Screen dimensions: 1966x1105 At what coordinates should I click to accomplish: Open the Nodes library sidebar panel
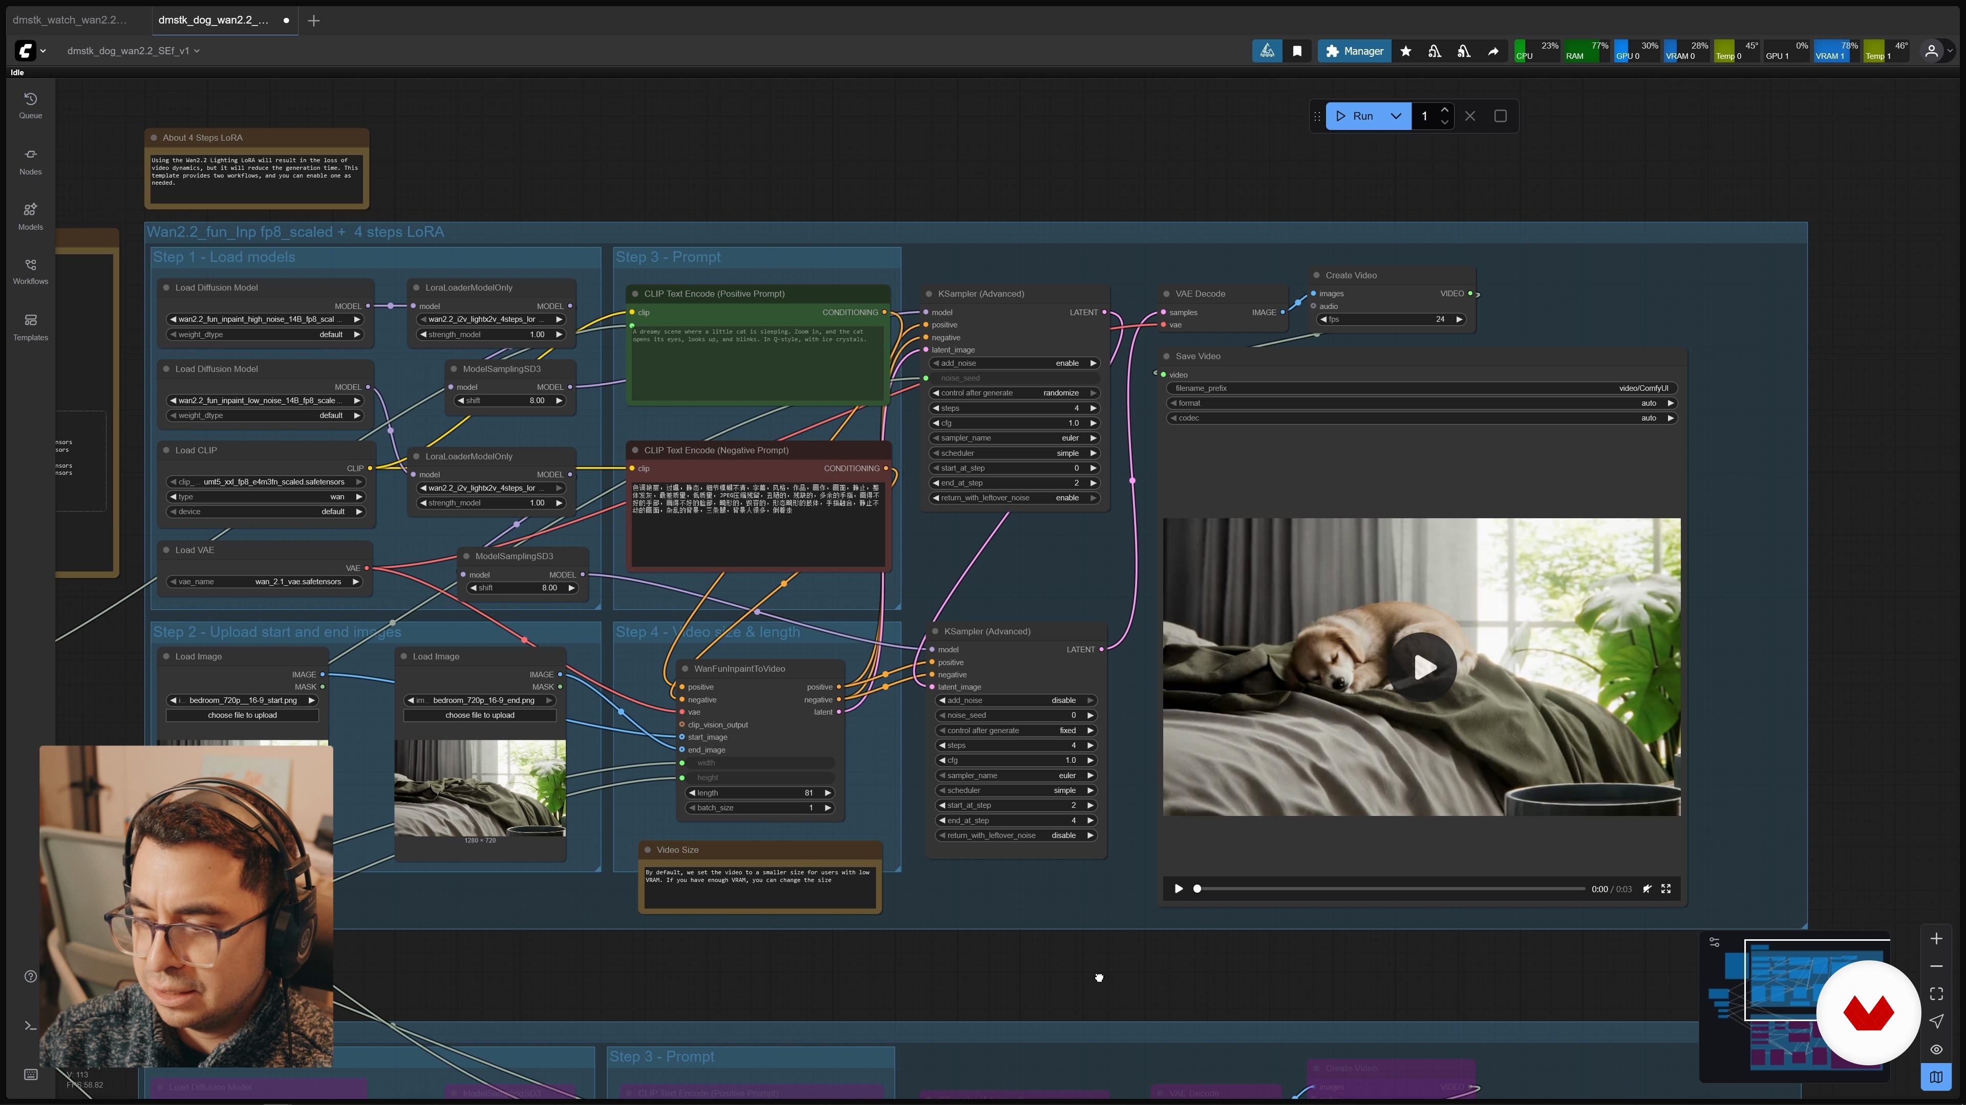(x=31, y=162)
